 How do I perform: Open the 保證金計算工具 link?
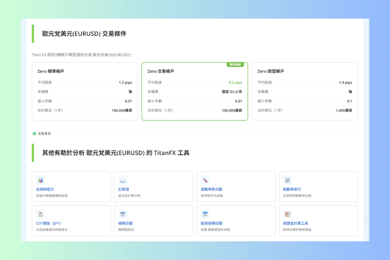296,223
